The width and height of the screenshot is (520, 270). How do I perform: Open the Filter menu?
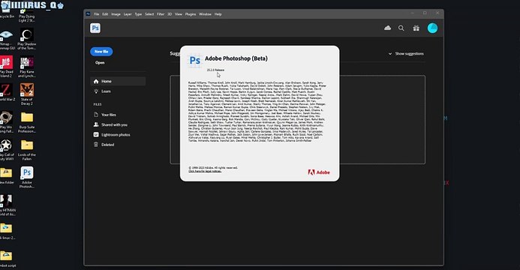click(161, 14)
